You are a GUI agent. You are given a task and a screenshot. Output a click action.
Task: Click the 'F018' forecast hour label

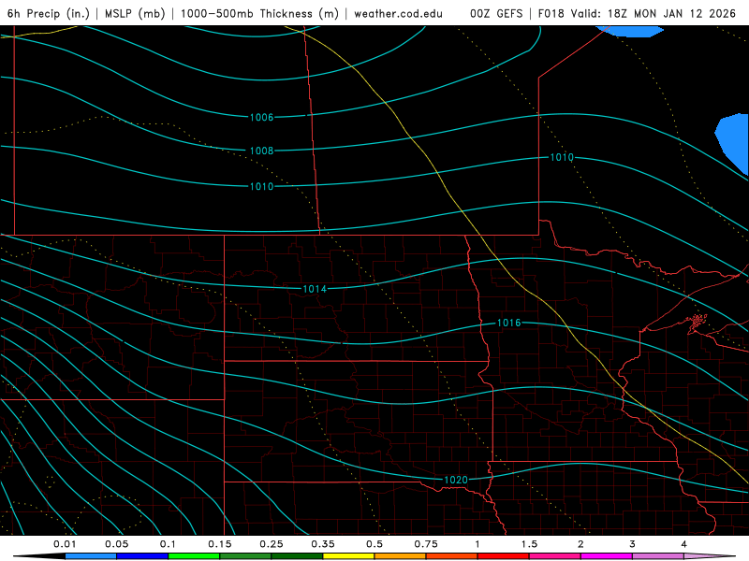pos(551,14)
